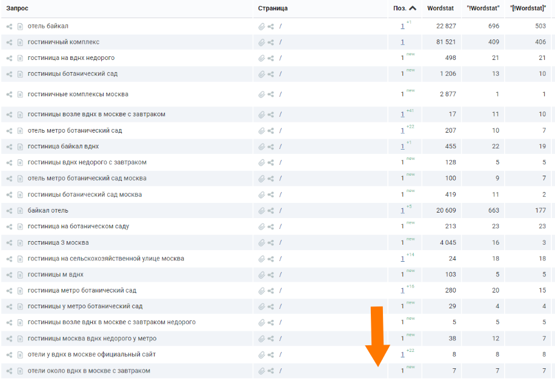Screen dimensions: 555x381
Task: Click Страница-column share icon for байкал отель
Action: [x=271, y=210]
